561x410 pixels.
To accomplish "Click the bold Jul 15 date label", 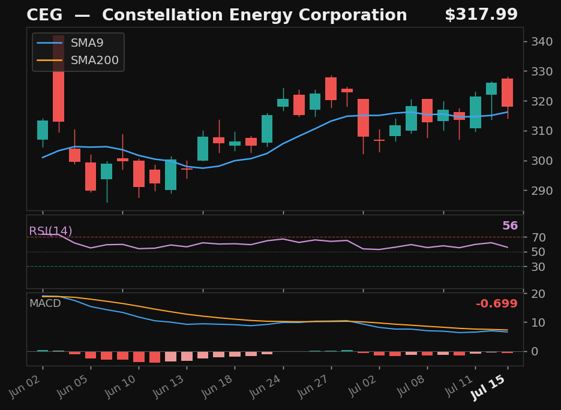I will [x=488, y=387].
